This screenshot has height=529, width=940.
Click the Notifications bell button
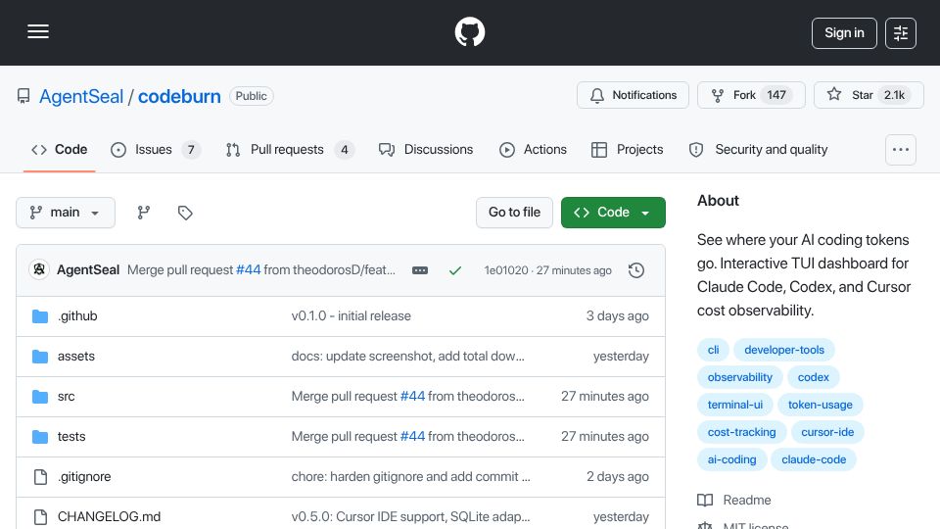(634, 95)
